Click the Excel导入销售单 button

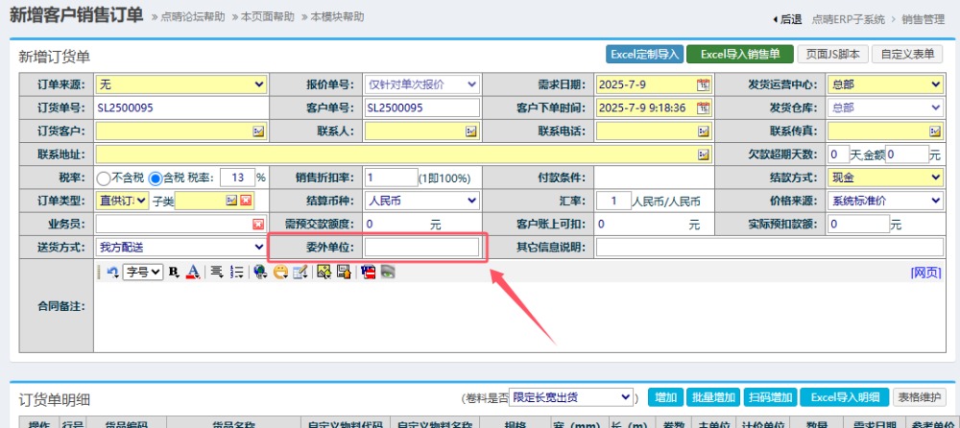[739, 54]
